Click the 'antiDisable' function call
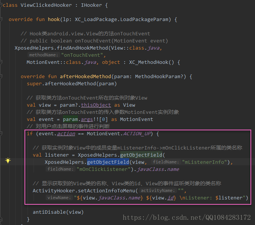255x225 pixels. coord(49,212)
